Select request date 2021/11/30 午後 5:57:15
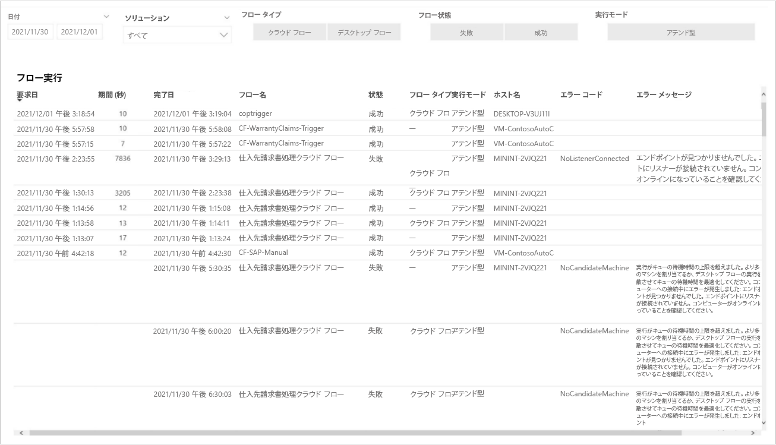Screen dimensions: 776x445 [55, 144]
